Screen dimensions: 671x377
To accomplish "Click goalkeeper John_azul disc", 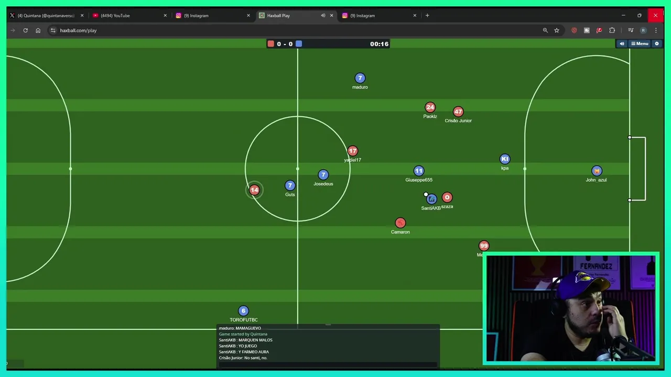I will tap(597, 171).
